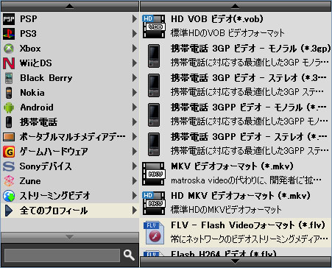Click the red N icon for WiiとDS
Screen dimensions: 332x268
[x=9, y=63]
